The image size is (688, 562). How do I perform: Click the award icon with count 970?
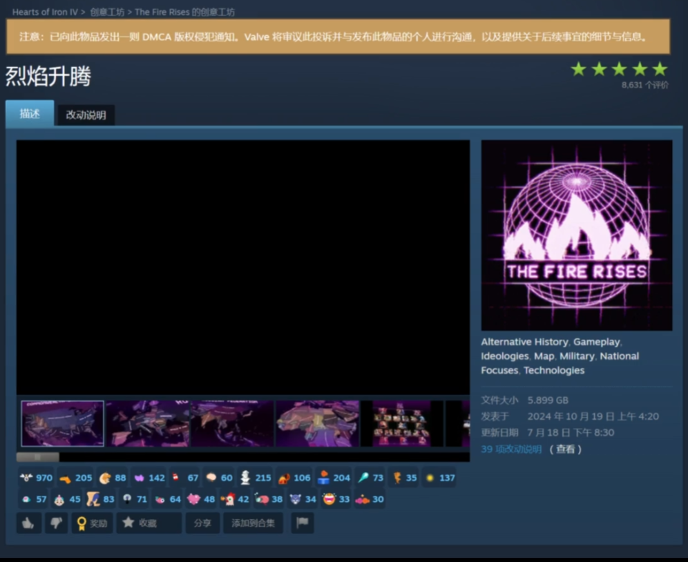click(x=37, y=478)
